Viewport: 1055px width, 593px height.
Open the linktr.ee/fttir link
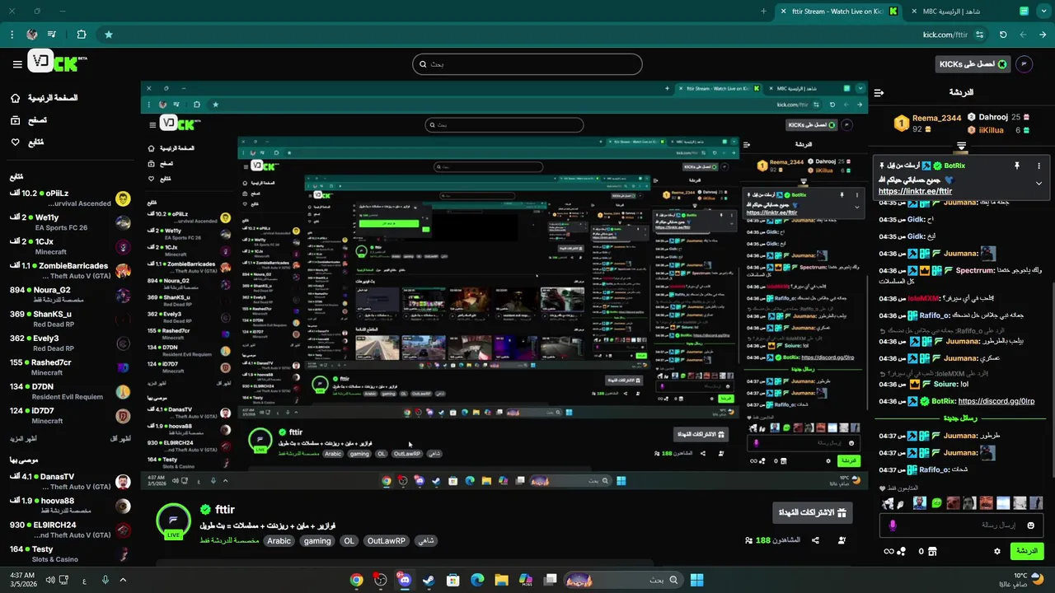click(x=916, y=191)
